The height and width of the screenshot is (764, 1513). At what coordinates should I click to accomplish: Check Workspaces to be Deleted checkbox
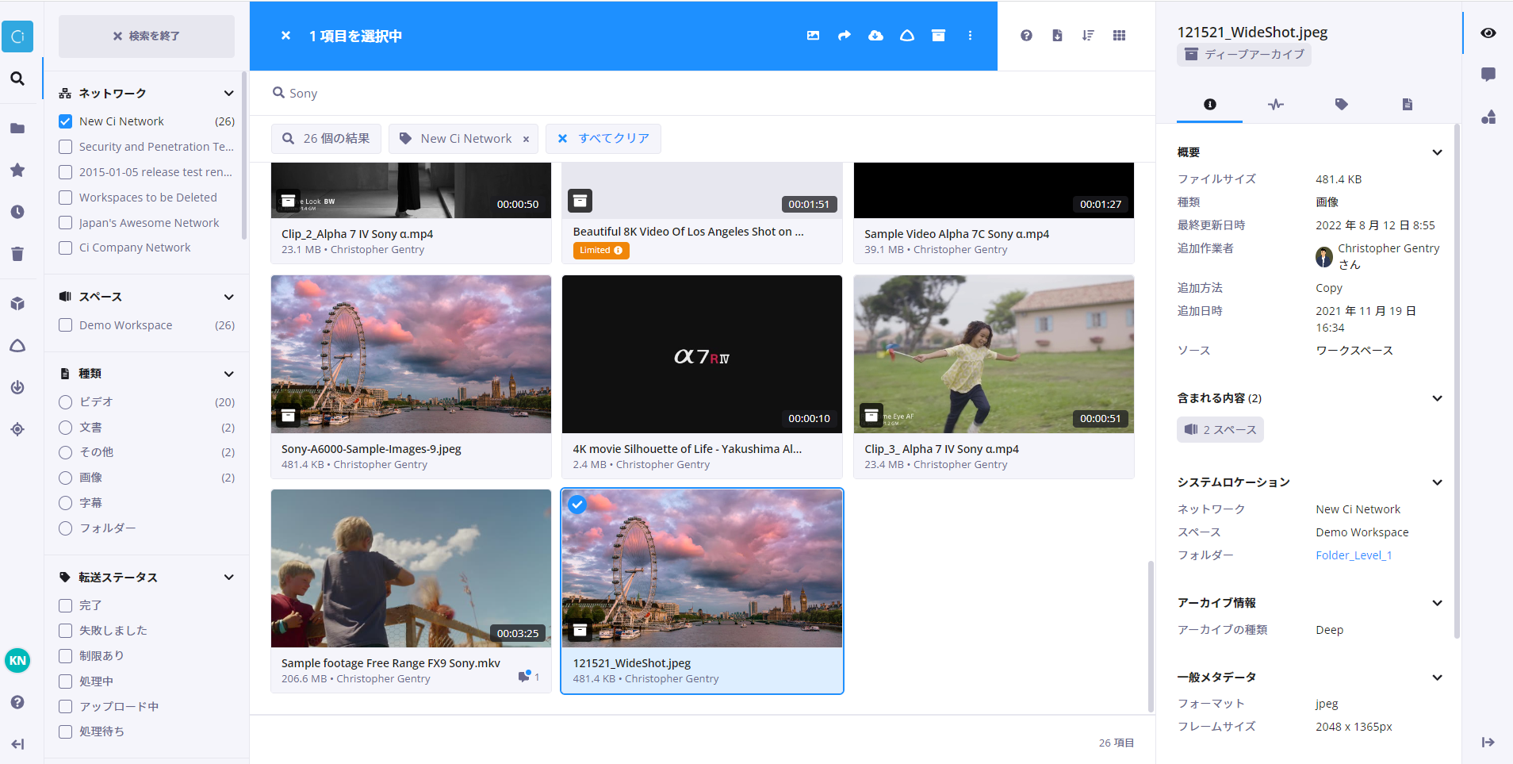(66, 198)
